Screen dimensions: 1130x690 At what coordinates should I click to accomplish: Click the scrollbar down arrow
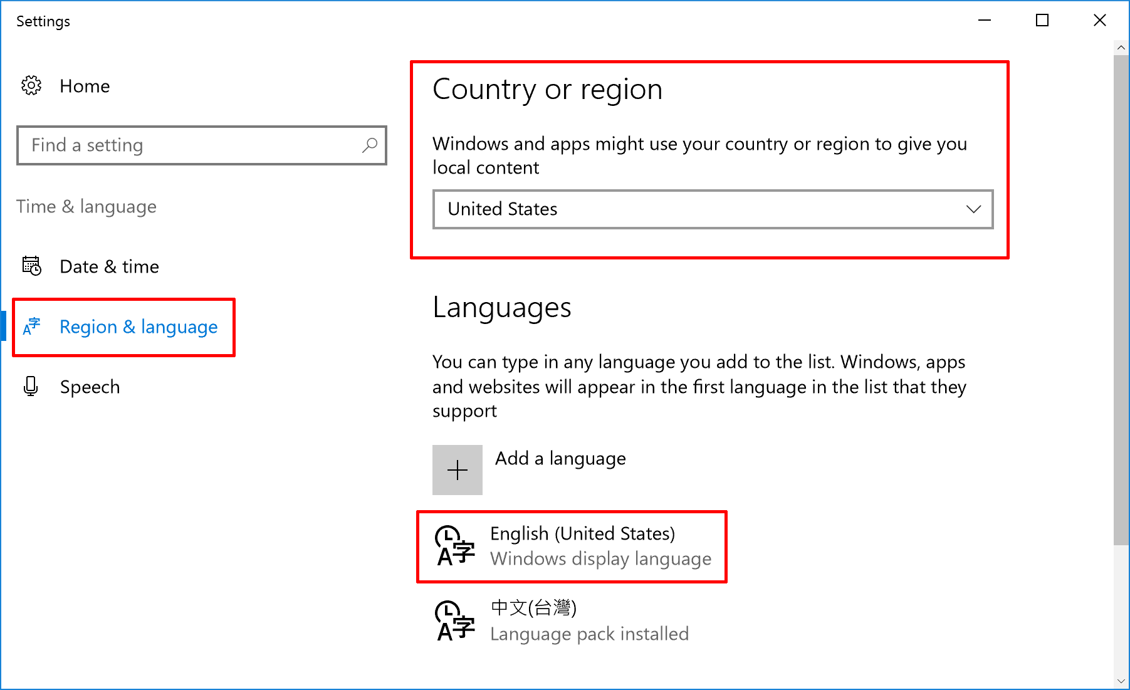click(1120, 681)
